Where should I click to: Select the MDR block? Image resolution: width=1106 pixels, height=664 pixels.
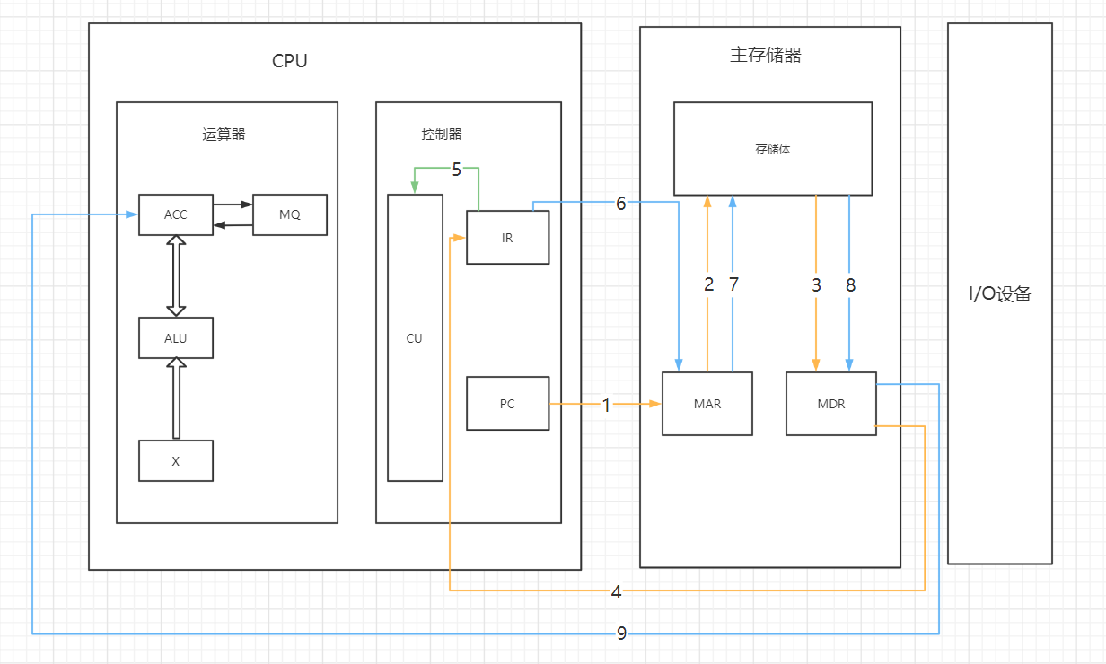pos(830,404)
